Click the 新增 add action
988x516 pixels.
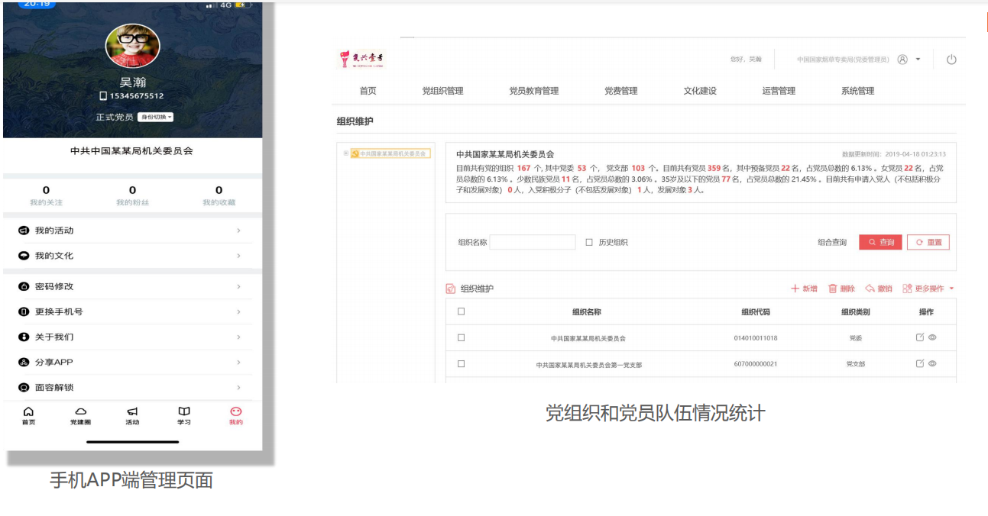(804, 289)
